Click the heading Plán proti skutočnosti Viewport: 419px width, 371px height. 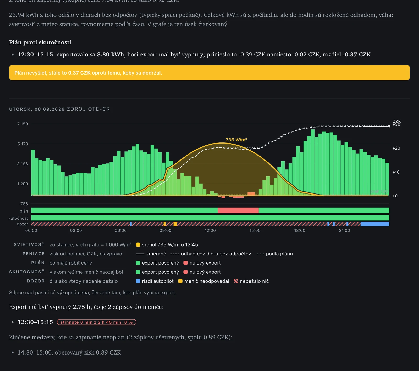click(40, 42)
